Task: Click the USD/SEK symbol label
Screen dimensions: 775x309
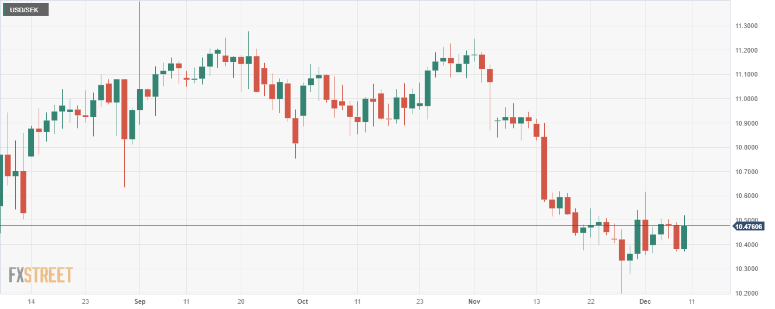Action: pos(25,10)
